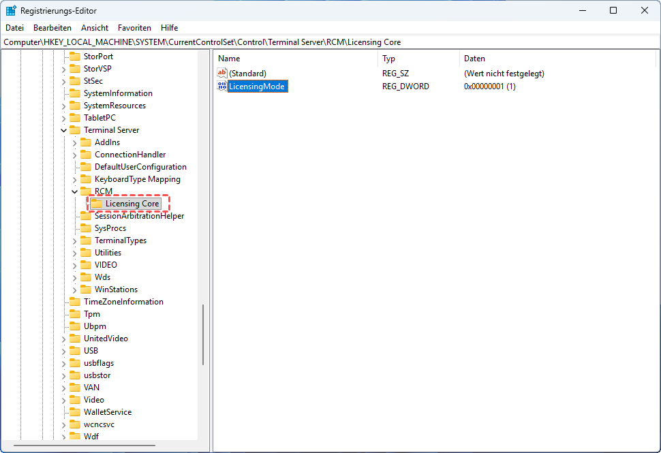The width and height of the screenshot is (661, 453).
Task: Click the Licensing Core folder icon
Action: [97, 204]
